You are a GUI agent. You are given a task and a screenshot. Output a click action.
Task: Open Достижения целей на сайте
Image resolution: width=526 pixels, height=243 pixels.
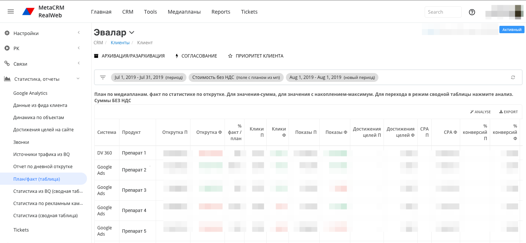pos(44,130)
